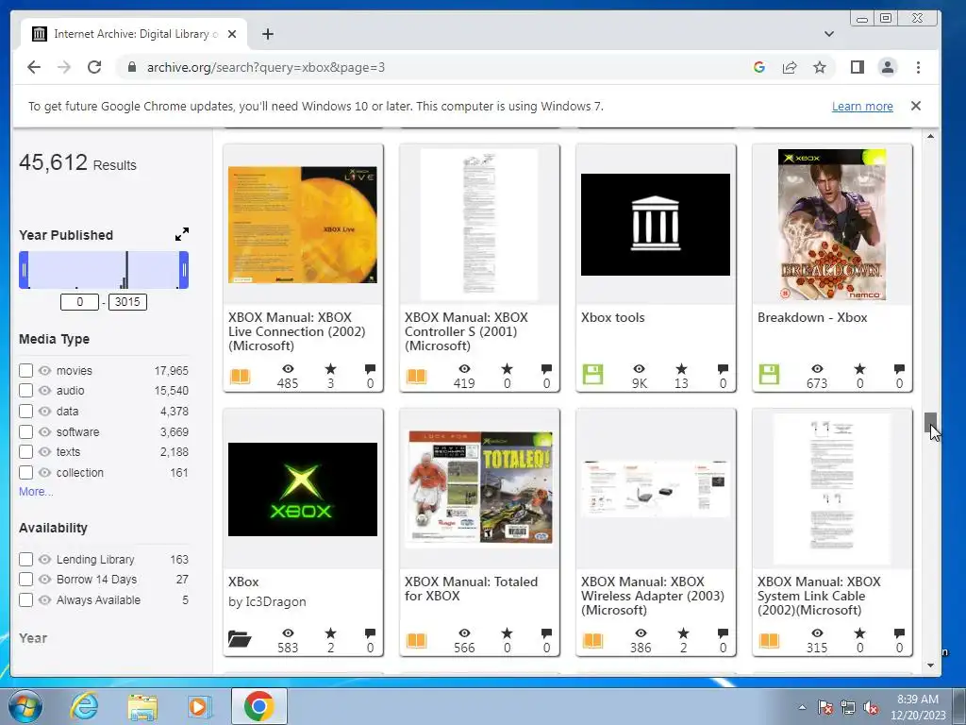Toggle eye icon next to software
This screenshot has width=966, height=725.
pos(44,431)
